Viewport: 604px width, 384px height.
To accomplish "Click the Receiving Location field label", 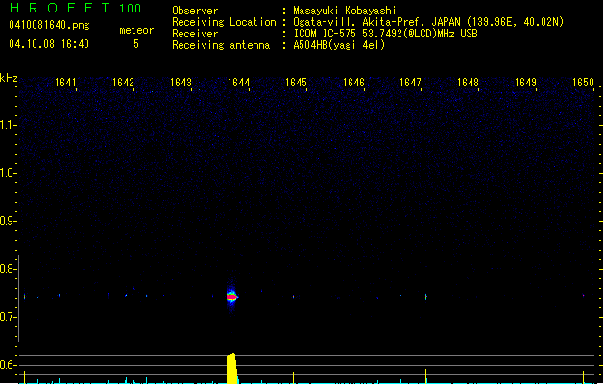I will click(224, 22).
